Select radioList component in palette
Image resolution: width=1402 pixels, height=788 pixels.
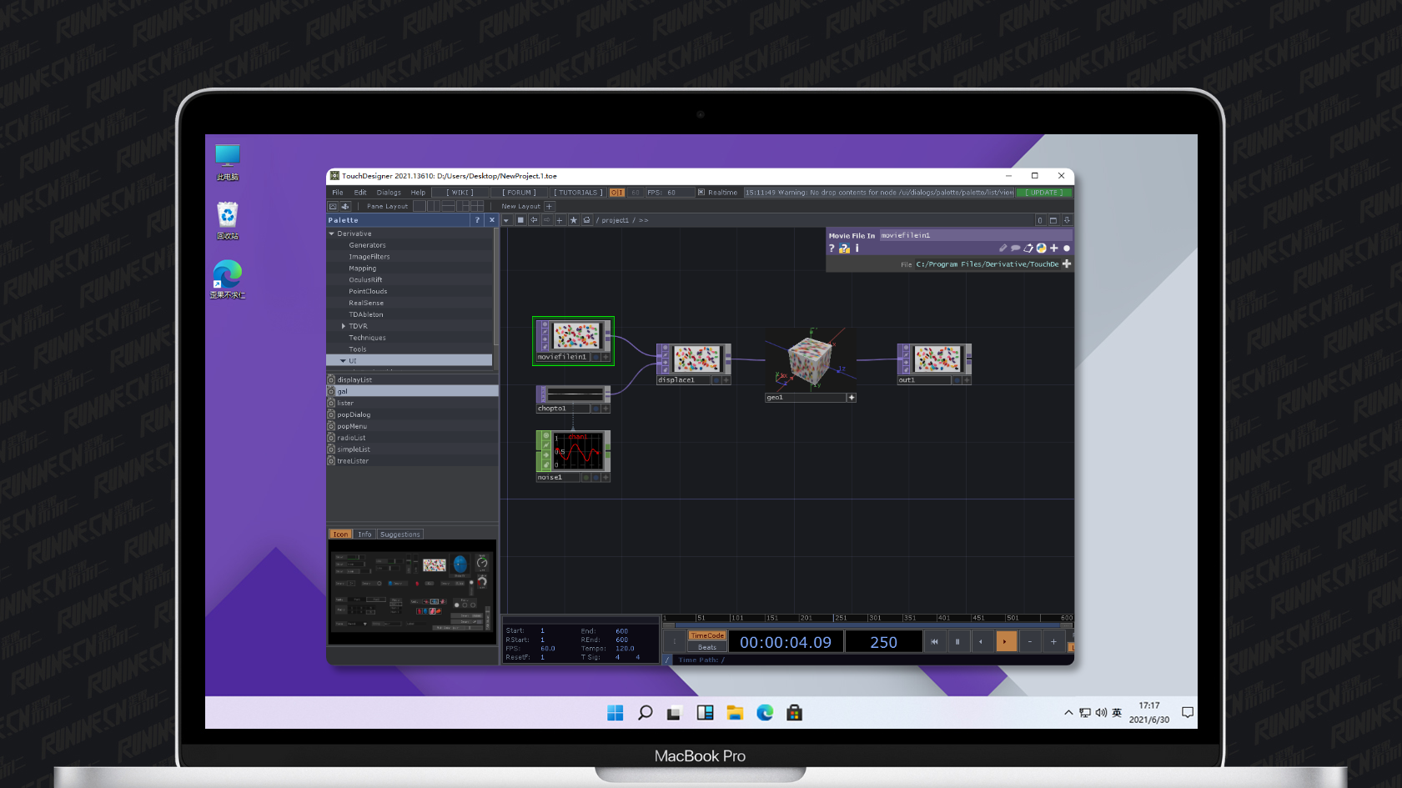click(x=413, y=437)
